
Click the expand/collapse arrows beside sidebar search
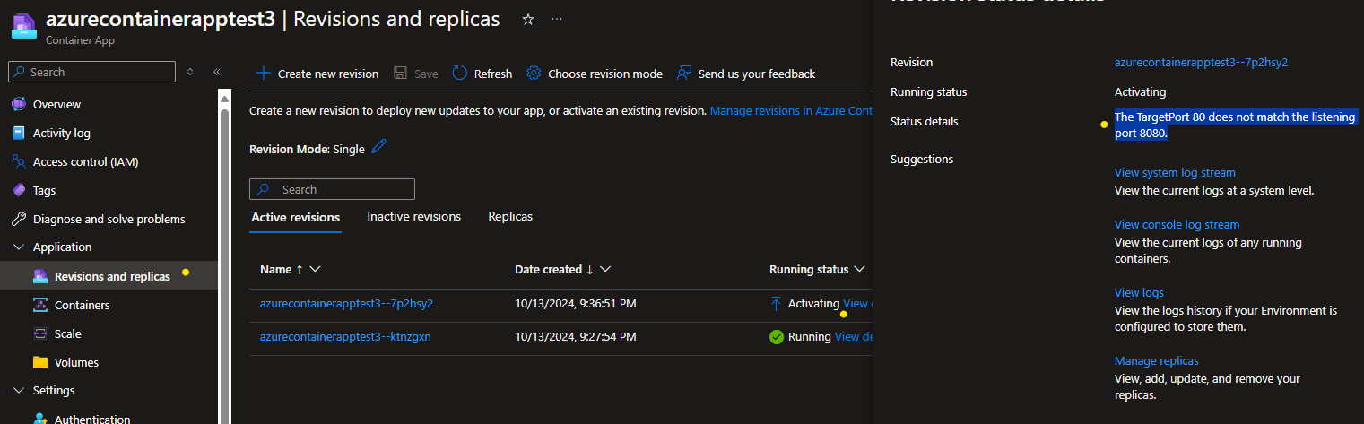coord(190,72)
